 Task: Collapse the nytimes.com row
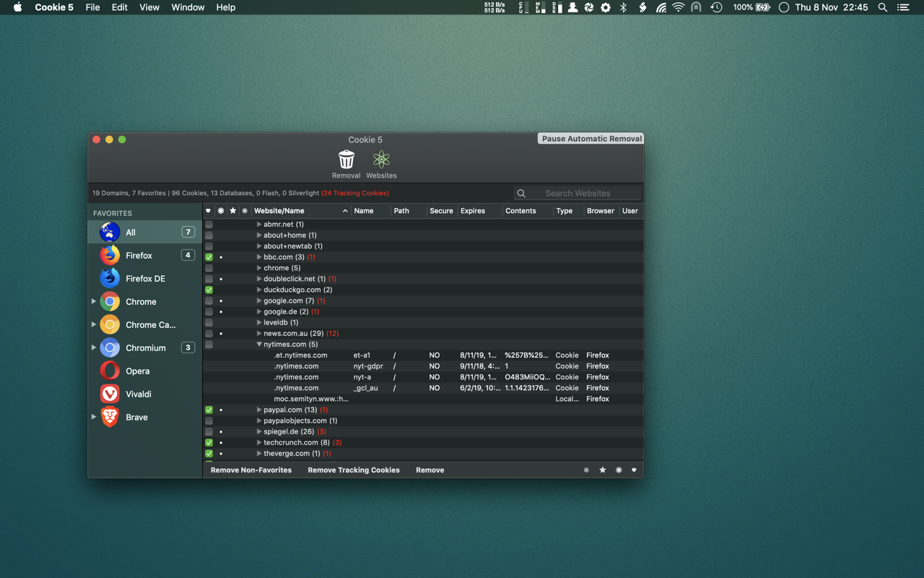coord(259,345)
